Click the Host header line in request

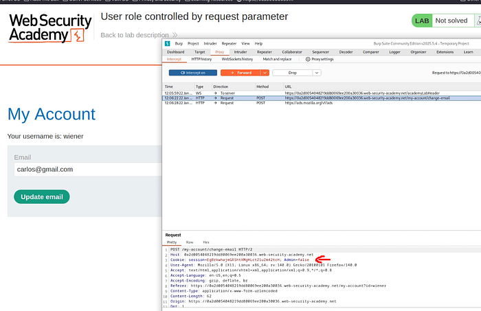point(242,255)
